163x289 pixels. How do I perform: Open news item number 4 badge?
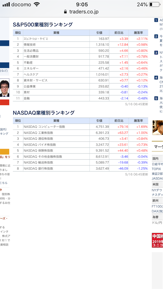[x=156, y=78]
